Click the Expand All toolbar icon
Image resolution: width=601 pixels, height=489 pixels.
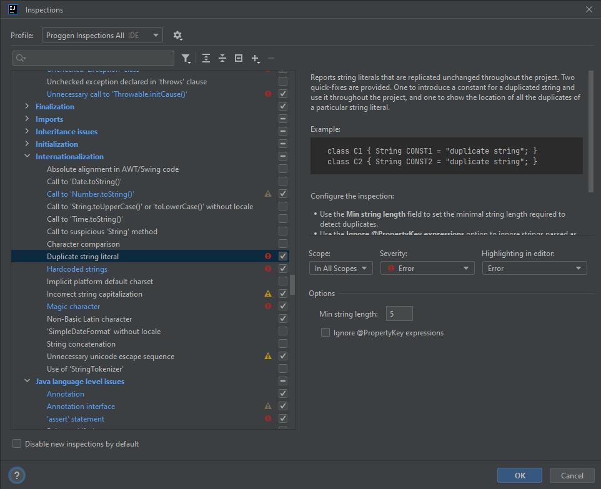click(x=206, y=58)
